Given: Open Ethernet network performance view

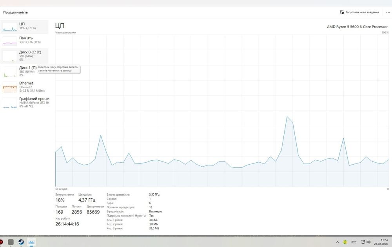Looking at the screenshot, I should (24, 87).
